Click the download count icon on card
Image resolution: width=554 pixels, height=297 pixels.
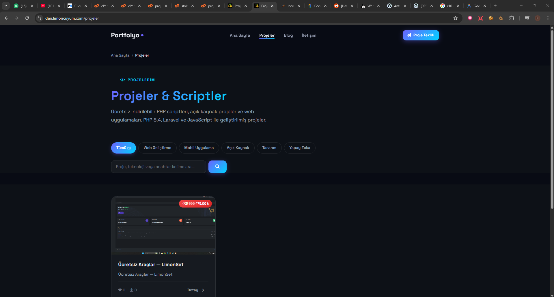[x=132, y=290]
